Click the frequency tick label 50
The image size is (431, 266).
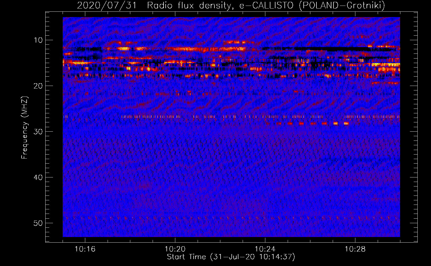tap(38, 223)
